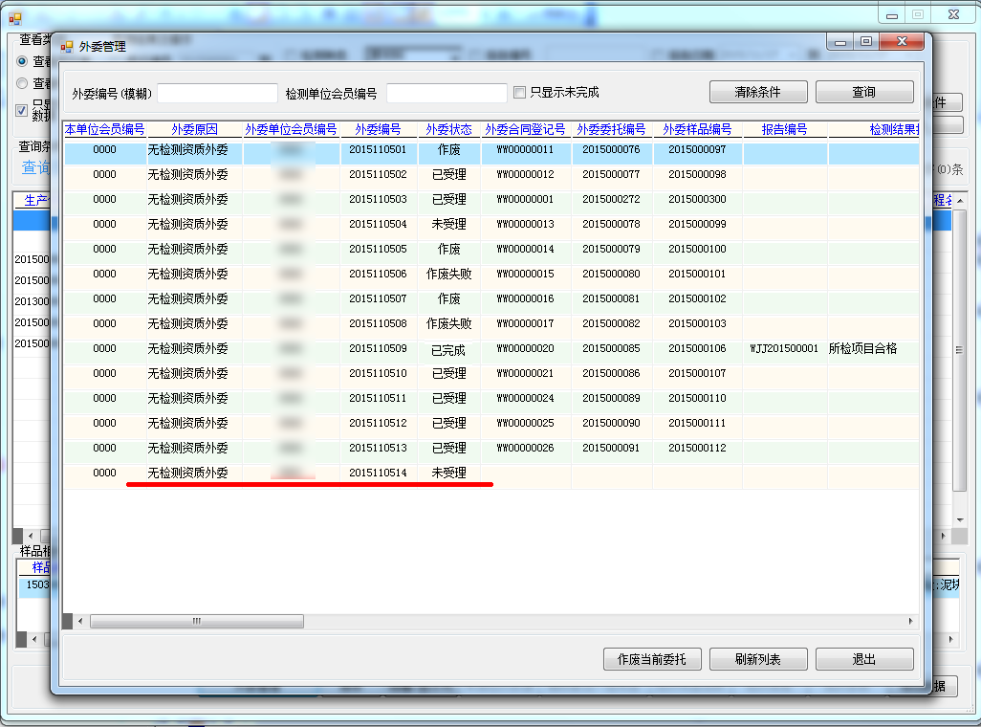
Task: Click the 作废当前委托 button
Action: [x=652, y=659]
